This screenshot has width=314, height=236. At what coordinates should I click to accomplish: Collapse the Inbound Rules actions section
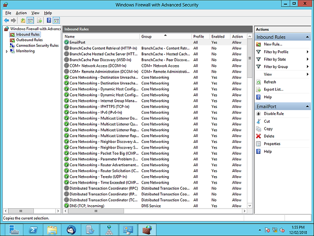click(307, 37)
